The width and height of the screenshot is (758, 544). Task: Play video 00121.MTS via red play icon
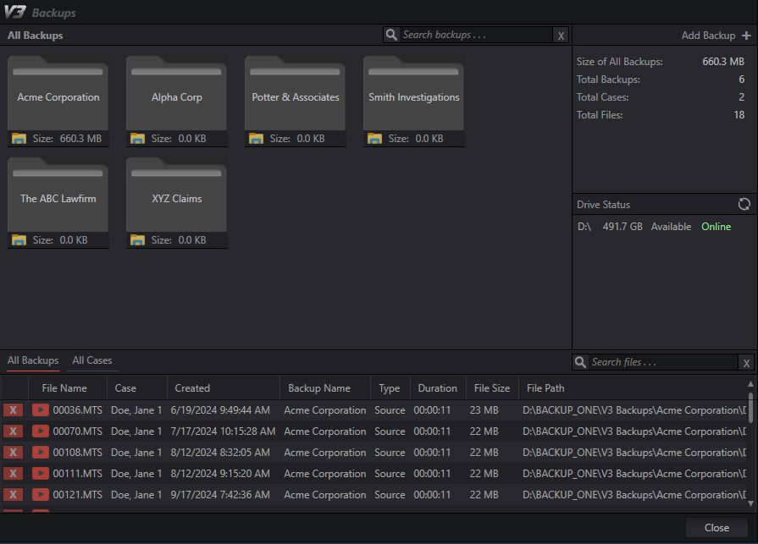click(x=41, y=495)
